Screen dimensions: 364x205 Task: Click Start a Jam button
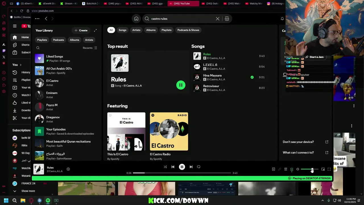pyautogui.click(x=315, y=57)
